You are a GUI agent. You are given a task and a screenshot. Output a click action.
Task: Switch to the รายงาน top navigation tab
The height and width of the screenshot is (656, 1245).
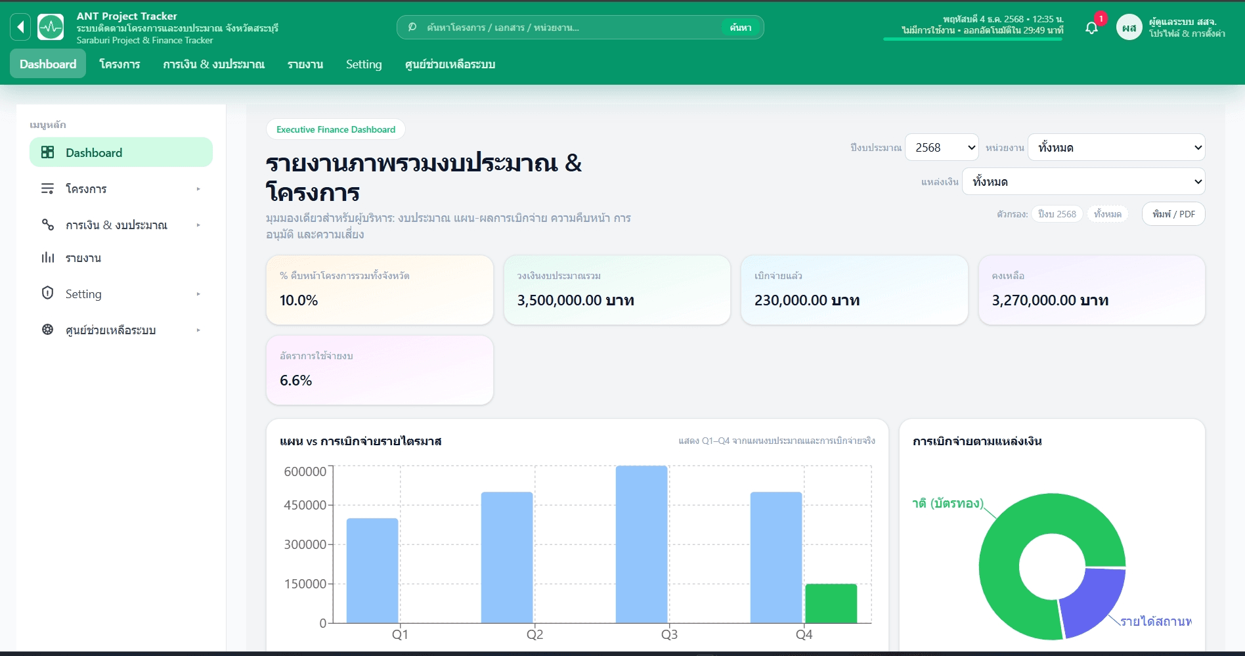[x=305, y=64]
